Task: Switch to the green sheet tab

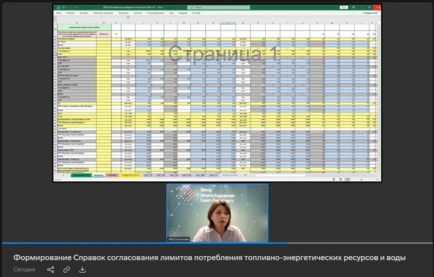Action: pos(81,176)
